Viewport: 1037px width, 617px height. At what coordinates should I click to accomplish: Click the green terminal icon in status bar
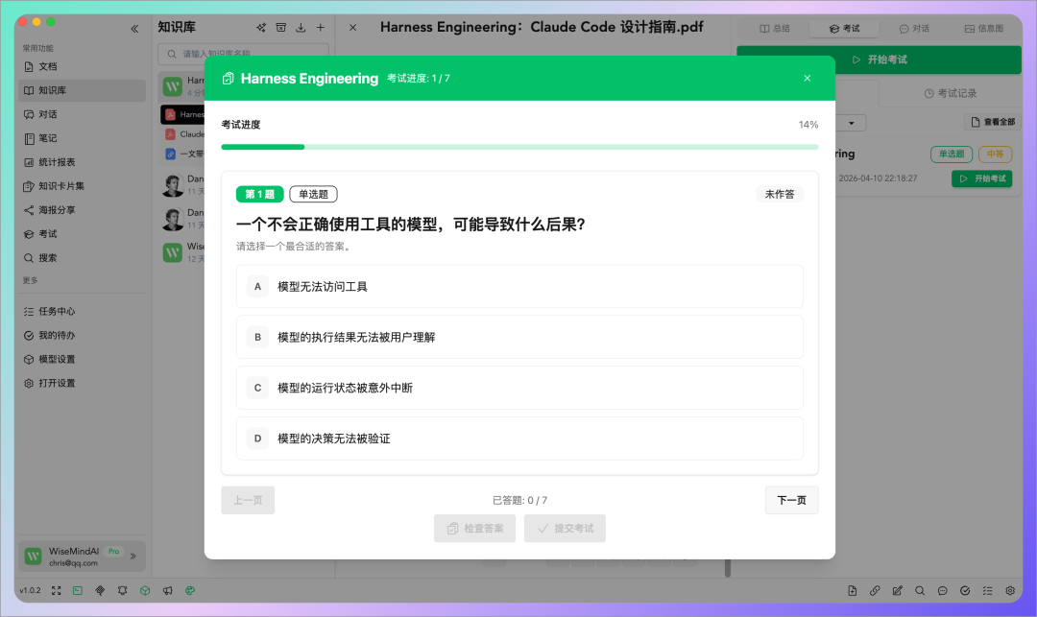click(x=78, y=590)
